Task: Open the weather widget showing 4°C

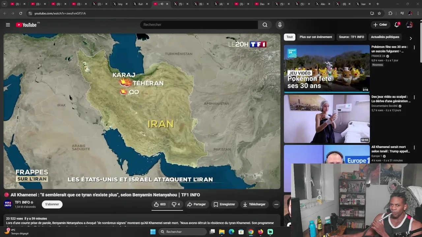Action: pyautogui.click(x=17, y=232)
